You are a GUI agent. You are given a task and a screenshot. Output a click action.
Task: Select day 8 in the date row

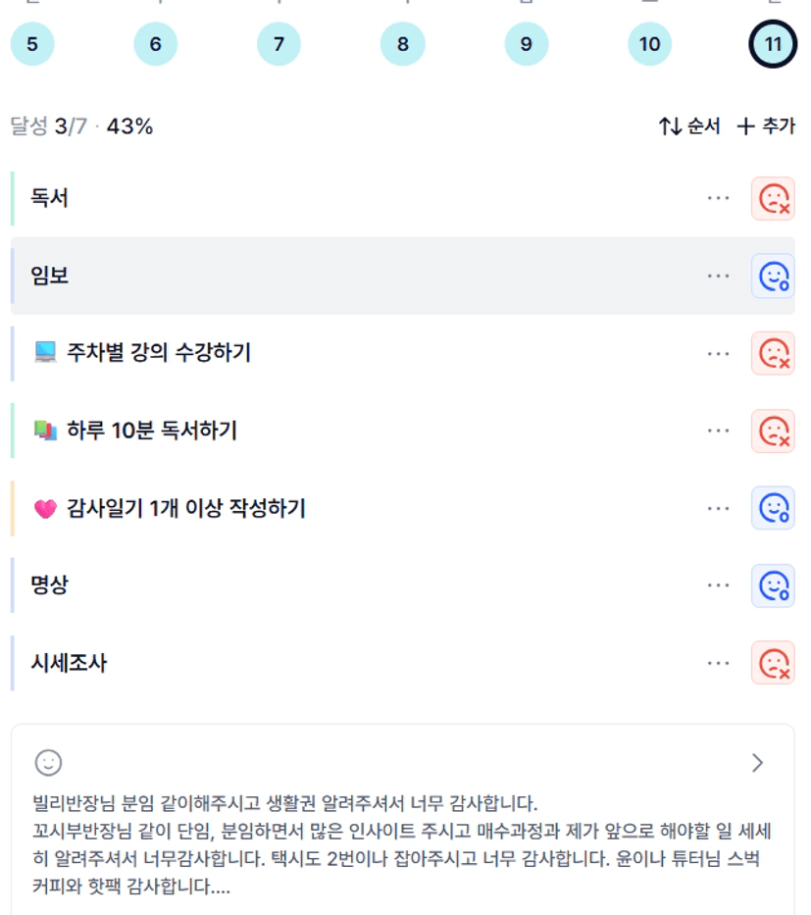click(403, 44)
